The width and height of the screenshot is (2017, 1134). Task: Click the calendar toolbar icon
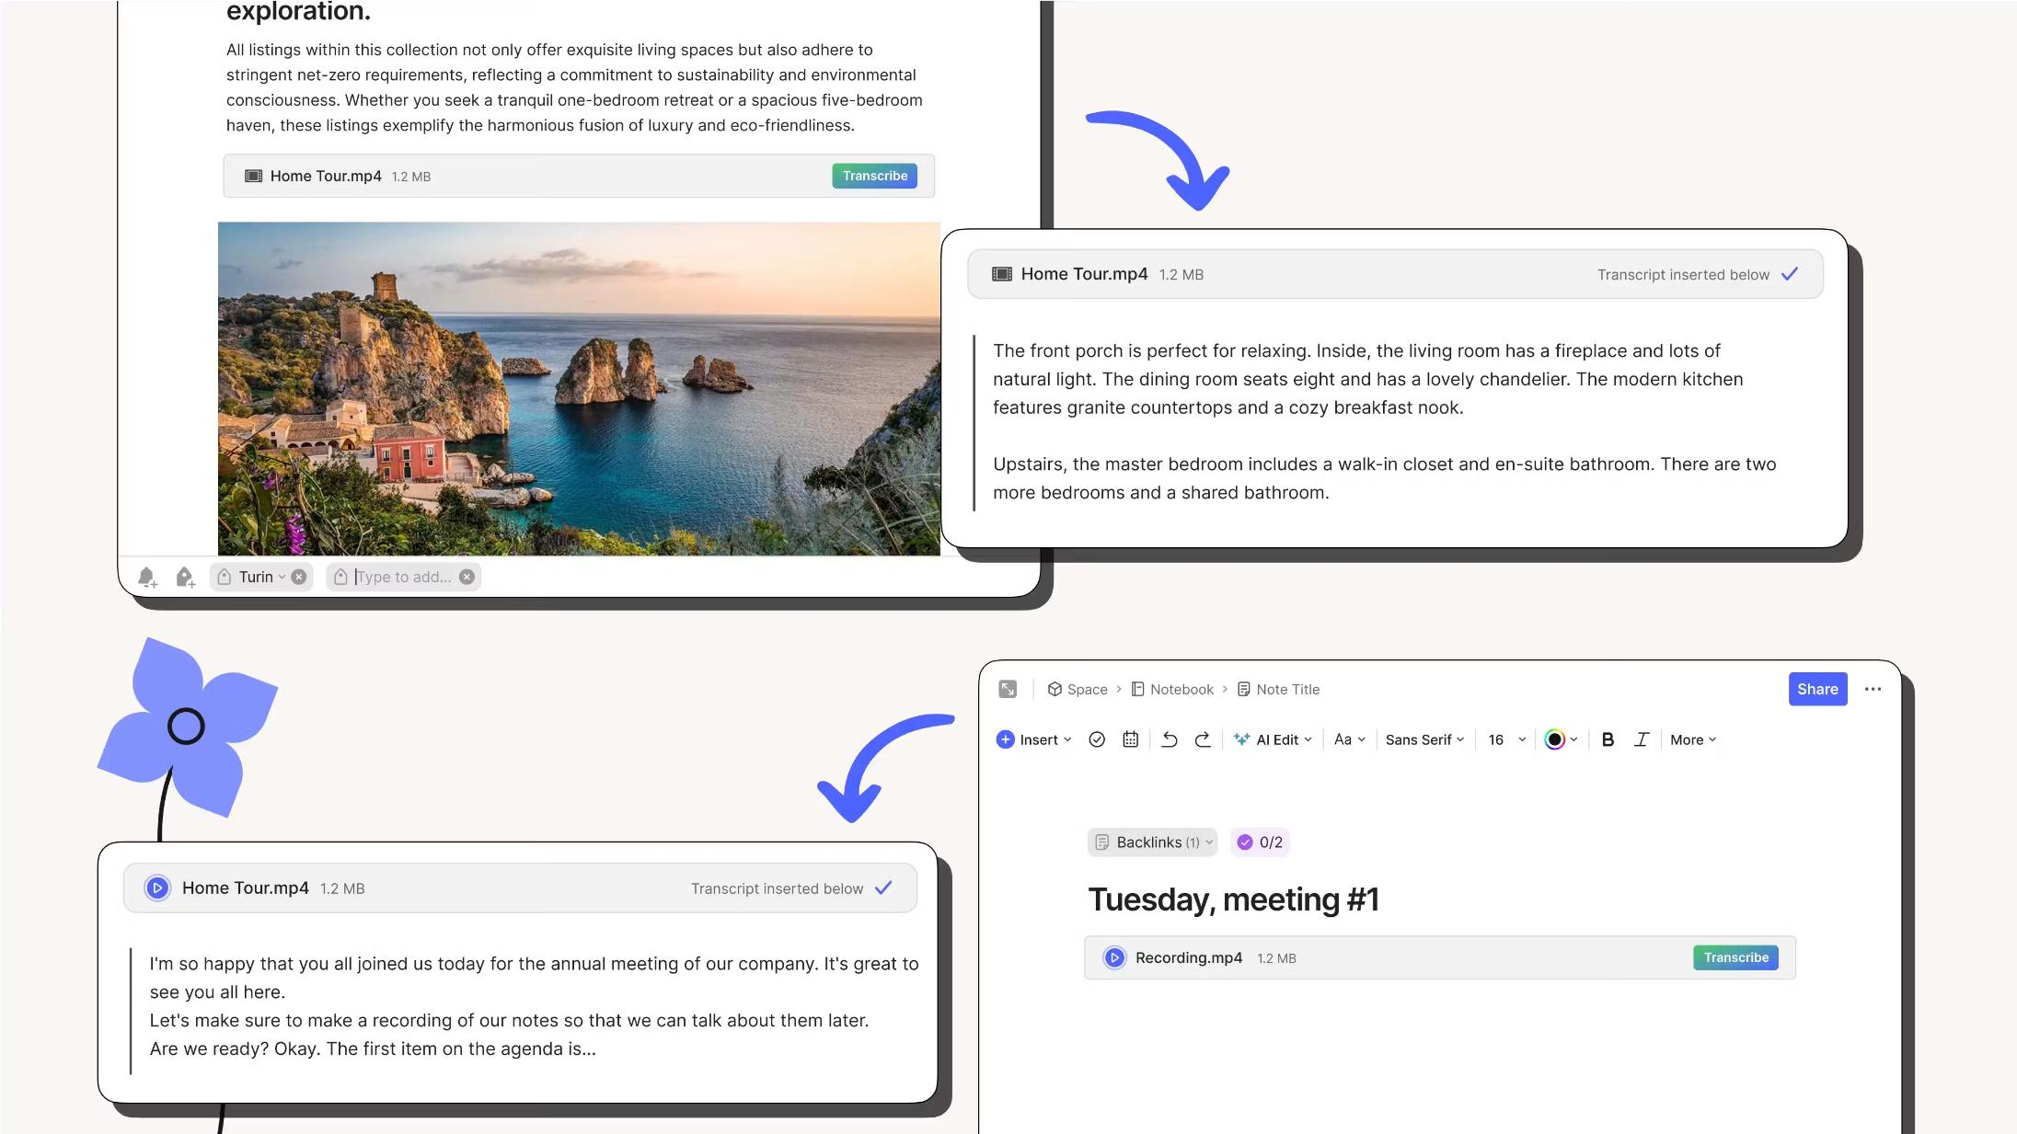pos(1131,739)
